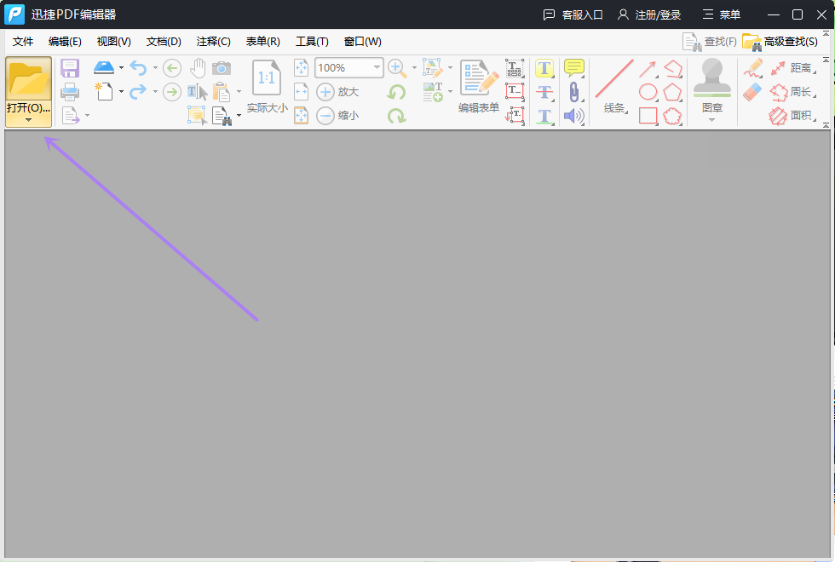Select the Pencil freehand tool
The width and height of the screenshot is (835, 562).
753,68
